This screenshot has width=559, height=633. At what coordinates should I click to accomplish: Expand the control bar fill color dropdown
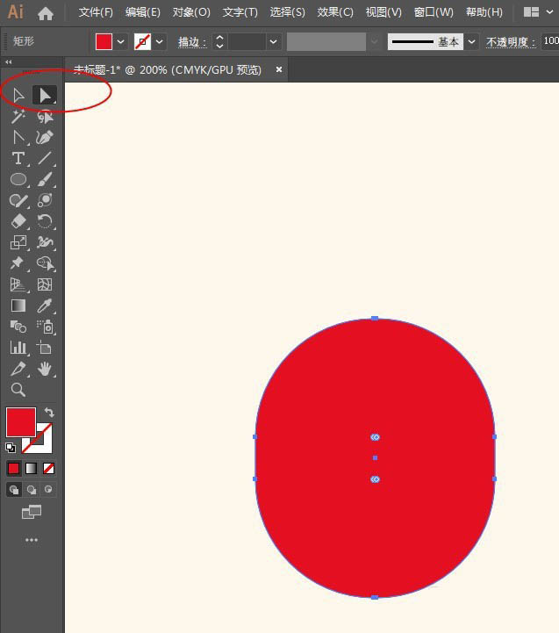(120, 41)
